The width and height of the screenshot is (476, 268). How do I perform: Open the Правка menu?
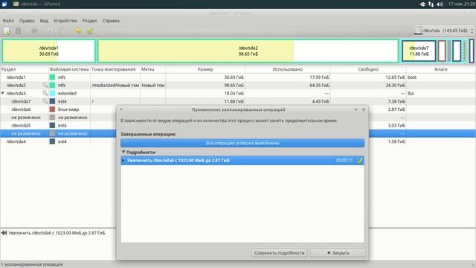[x=27, y=21]
